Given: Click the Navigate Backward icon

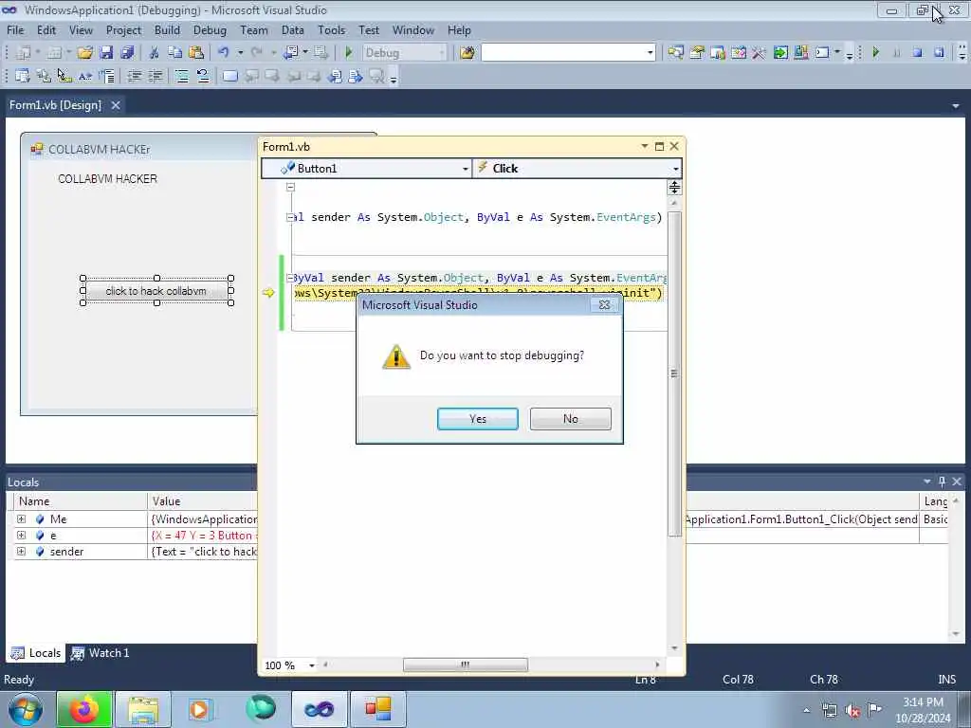Looking at the screenshot, I should point(290,53).
